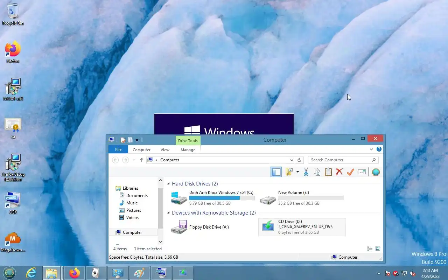Open Documents library in navigation pane
This screenshot has height=280, width=448.
pos(133,196)
